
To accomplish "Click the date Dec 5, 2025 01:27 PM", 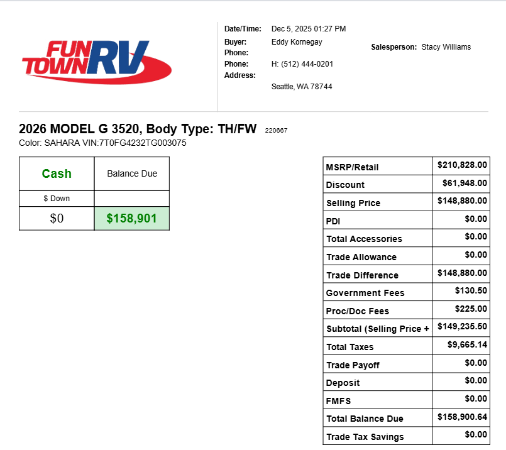I will (309, 29).
